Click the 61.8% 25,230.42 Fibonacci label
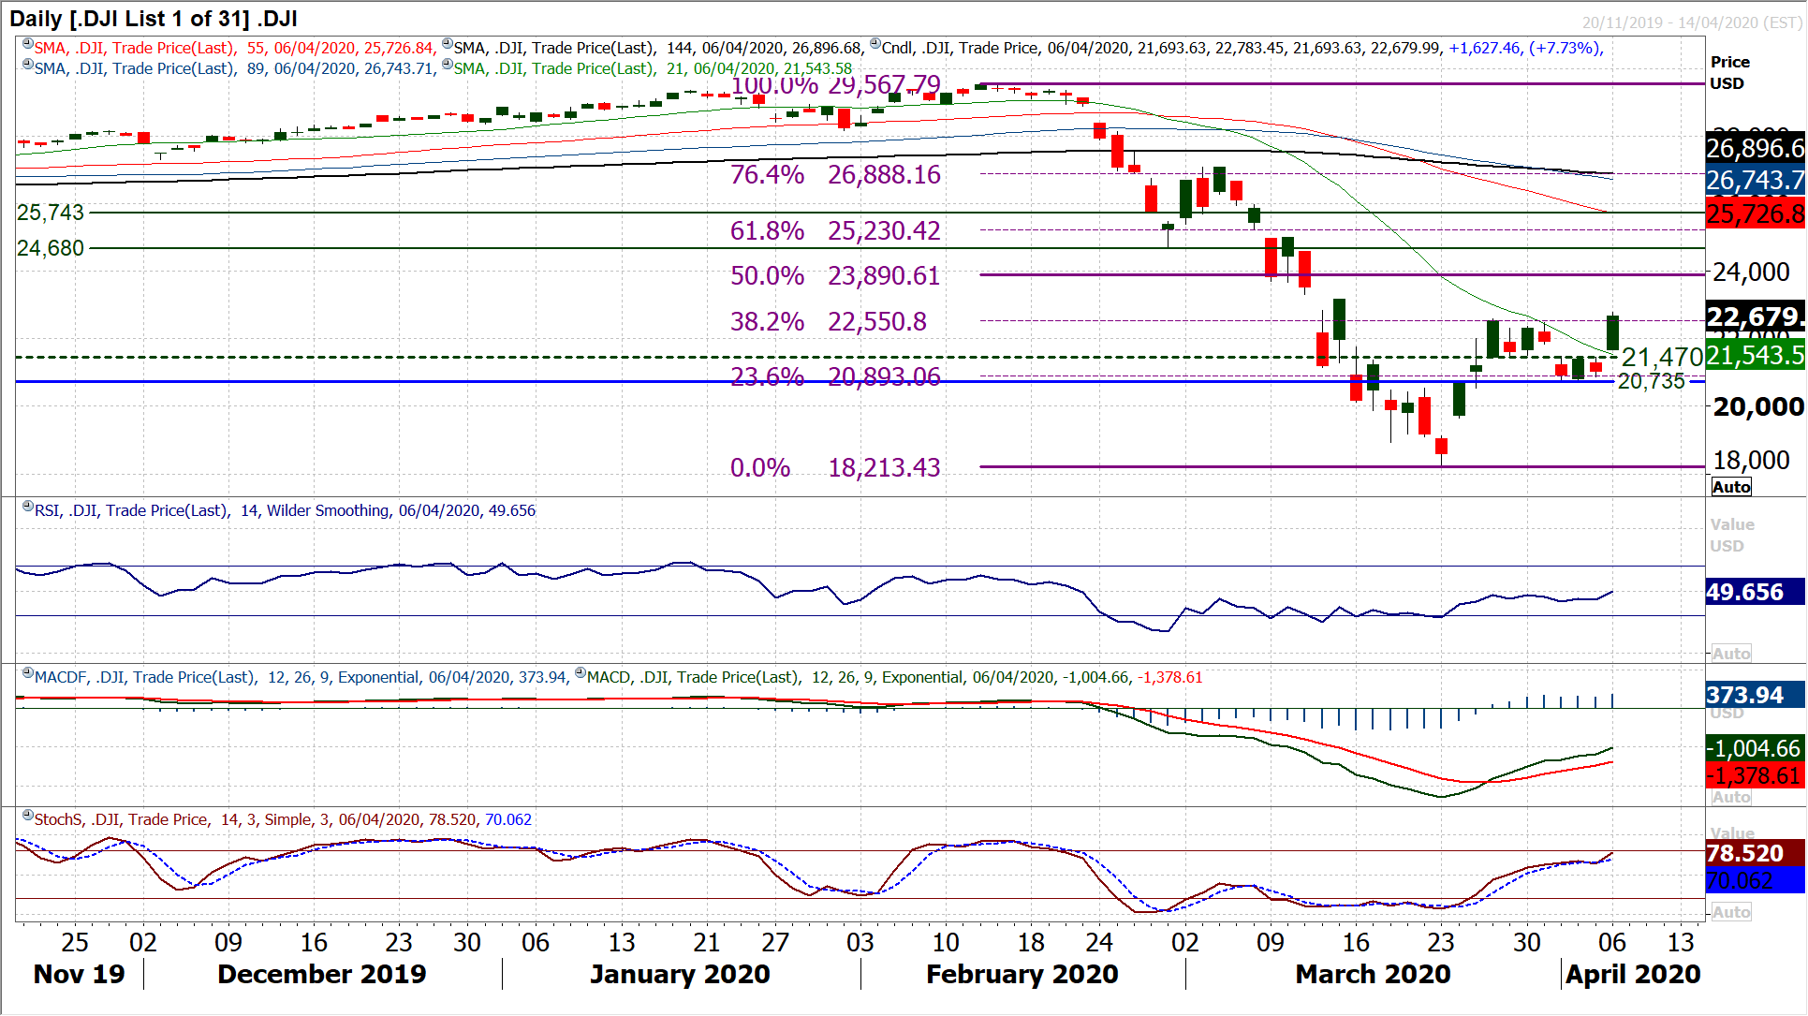 tap(835, 230)
